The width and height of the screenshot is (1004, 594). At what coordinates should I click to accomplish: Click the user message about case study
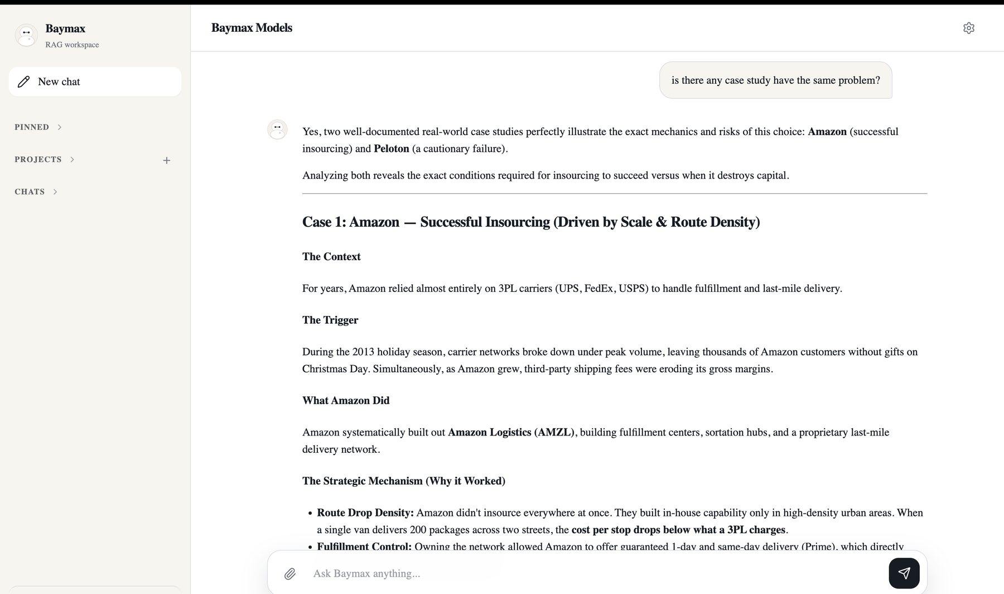pos(775,80)
